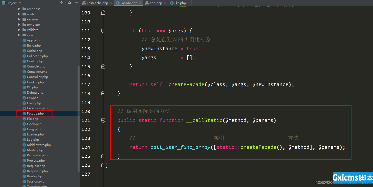Switch to TestCache.php tab
373x187 pixels.
[x=97, y=3]
